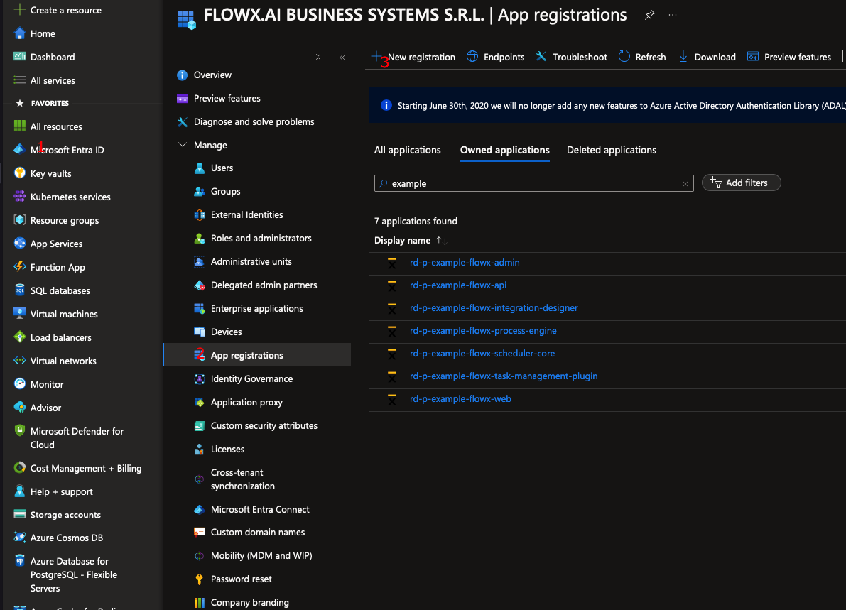Click Download in the toolbar
The height and width of the screenshot is (610, 846).
707,57
